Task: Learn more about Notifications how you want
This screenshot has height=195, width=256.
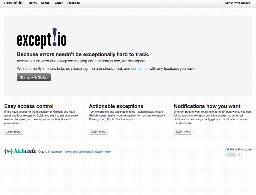Action: [x=183, y=132]
